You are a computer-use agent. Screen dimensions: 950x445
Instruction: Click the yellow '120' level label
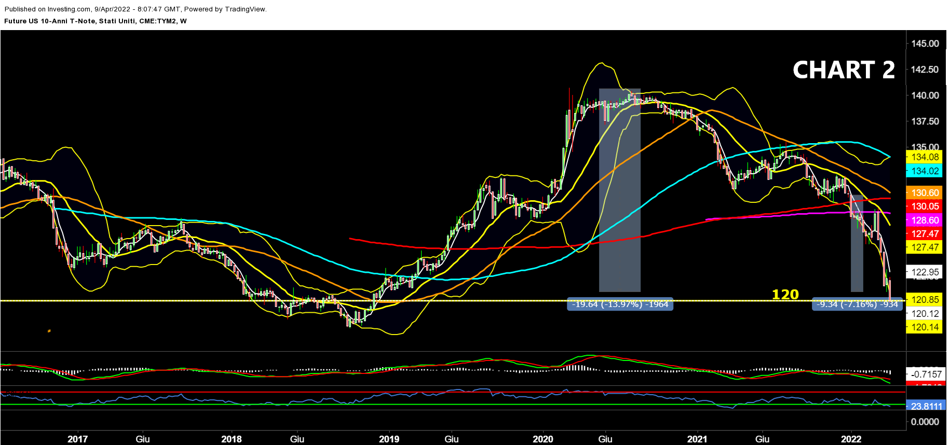coord(785,295)
